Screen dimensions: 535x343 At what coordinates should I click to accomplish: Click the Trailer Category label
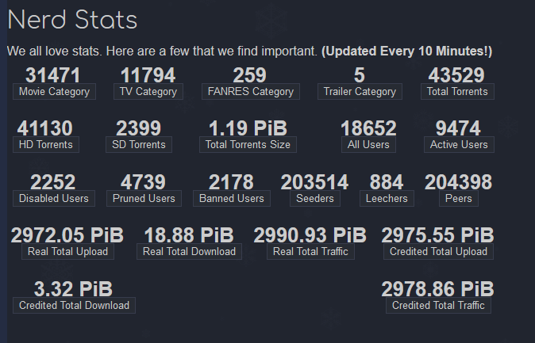click(360, 92)
